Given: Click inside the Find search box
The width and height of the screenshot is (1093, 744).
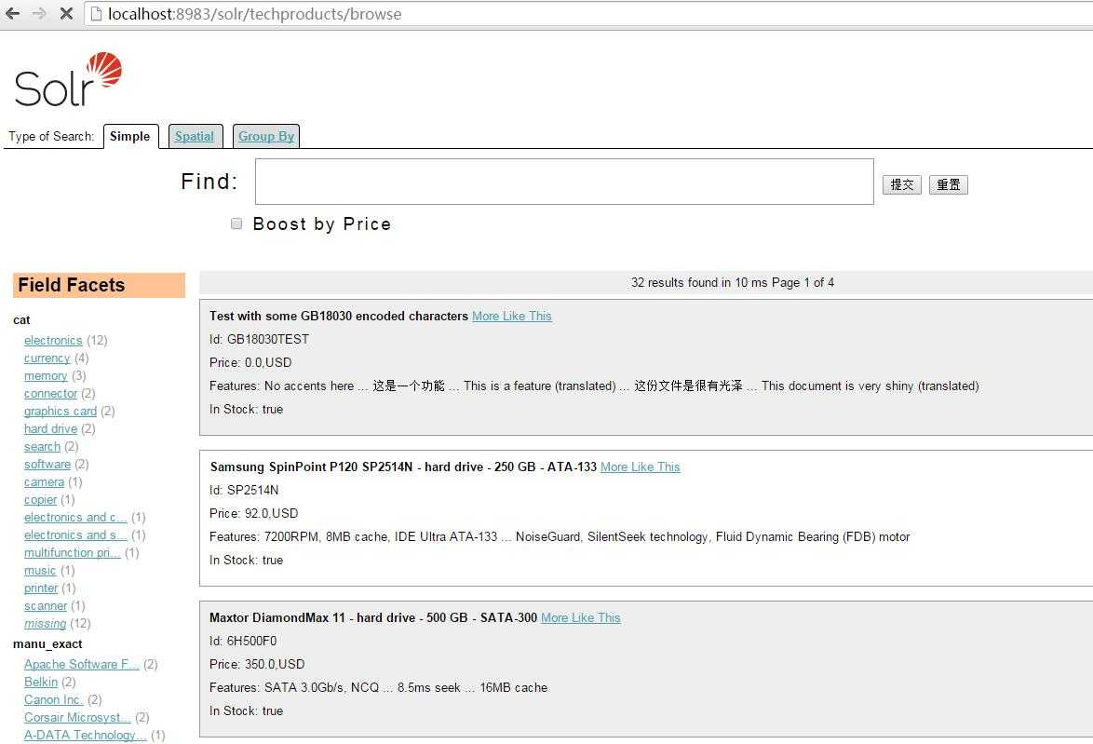Looking at the screenshot, I should tap(564, 182).
